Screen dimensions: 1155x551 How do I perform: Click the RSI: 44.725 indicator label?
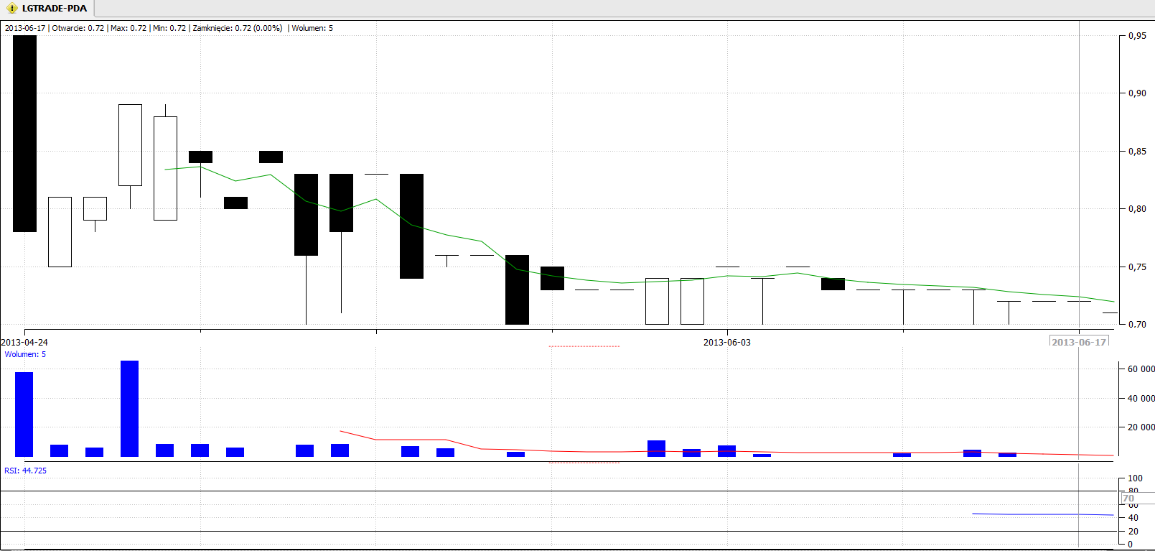point(25,471)
